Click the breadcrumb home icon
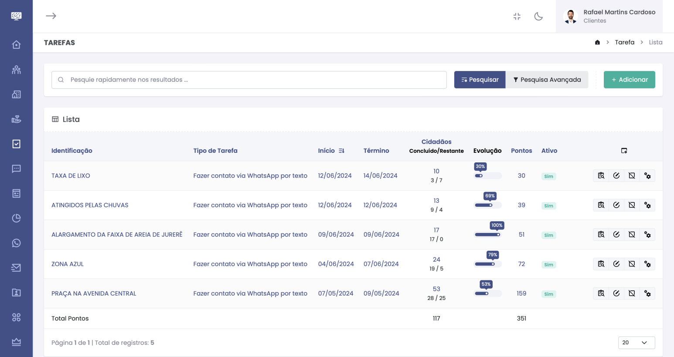The height and width of the screenshot is (357, 674). pyautogui.click(x=597, y=42)
